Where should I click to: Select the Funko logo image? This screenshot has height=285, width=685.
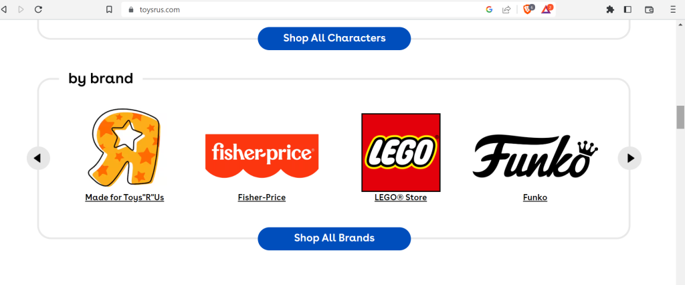pyautogui.click(x=535, y=156)
